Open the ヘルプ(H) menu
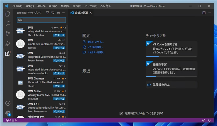The height and width of the screenshot is (126, 217). 105,6
